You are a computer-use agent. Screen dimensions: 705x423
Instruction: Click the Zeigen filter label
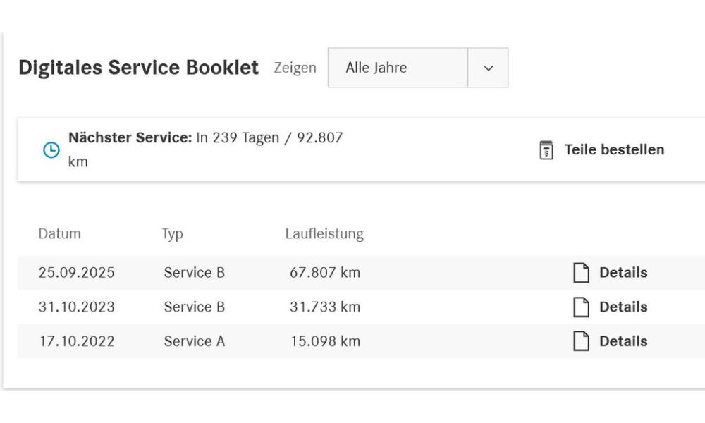point(295,68)
